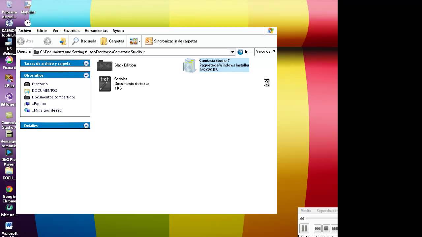Collapse the Otros sitios panel
The width and height of the screenshot is (422, 237).
pos(55,75)
